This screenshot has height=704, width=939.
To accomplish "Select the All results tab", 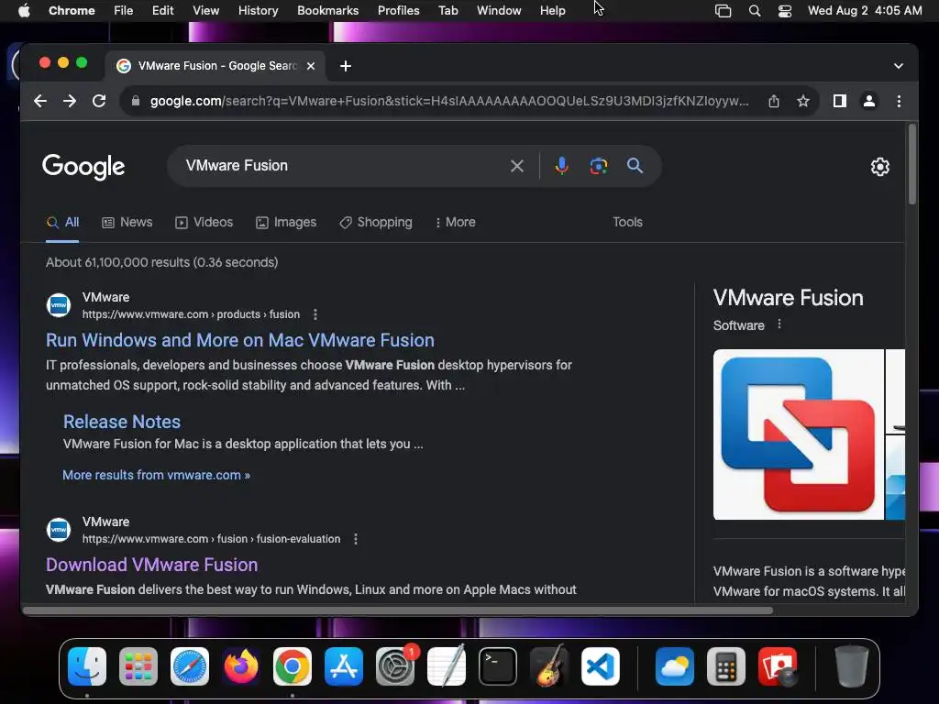I will click(x=62, y=222).
